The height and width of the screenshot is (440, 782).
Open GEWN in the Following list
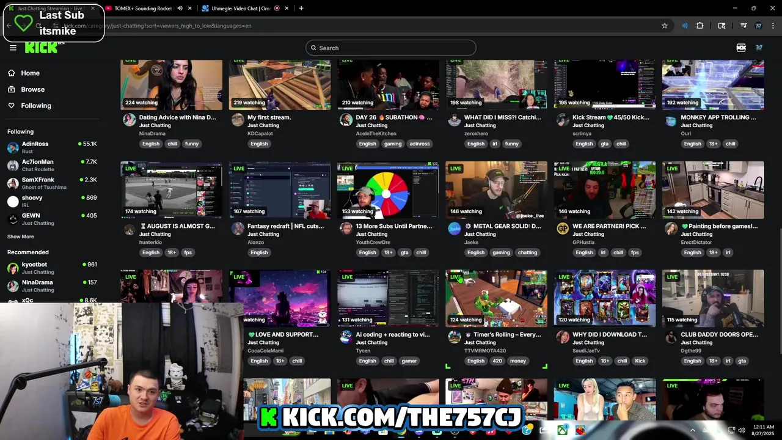52,219
